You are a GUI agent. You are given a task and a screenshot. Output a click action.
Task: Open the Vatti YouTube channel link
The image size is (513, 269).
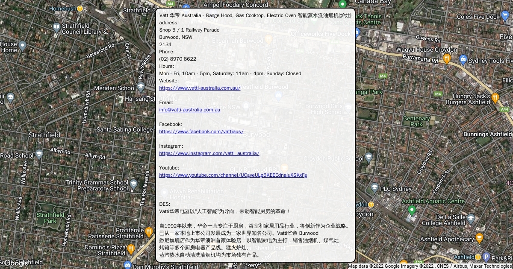(233, 175)
